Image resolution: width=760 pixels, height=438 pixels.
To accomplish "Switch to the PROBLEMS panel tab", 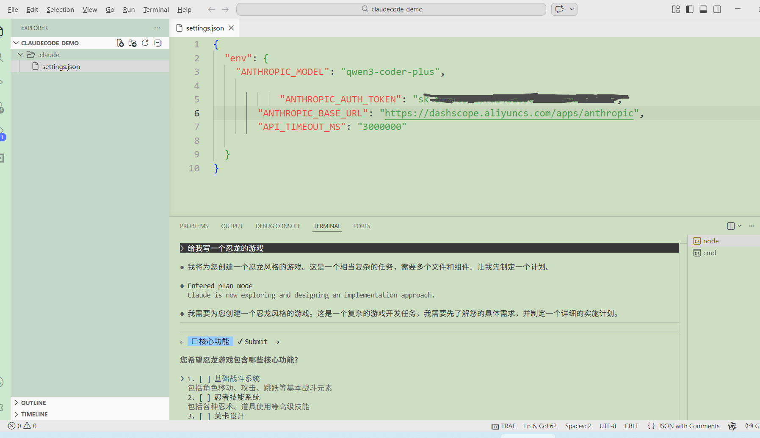I will coord(194,226).
